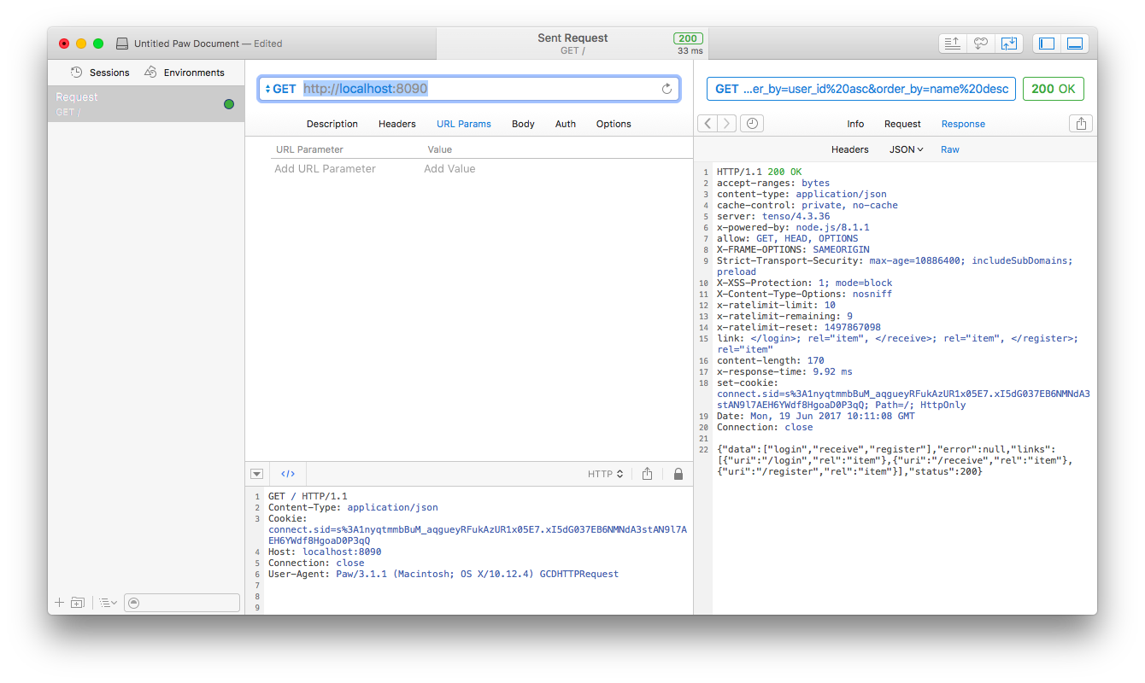Click the 'x-ratelimit-remaining: 9' line
This screenshot has height=683, width=1145.
784,316
